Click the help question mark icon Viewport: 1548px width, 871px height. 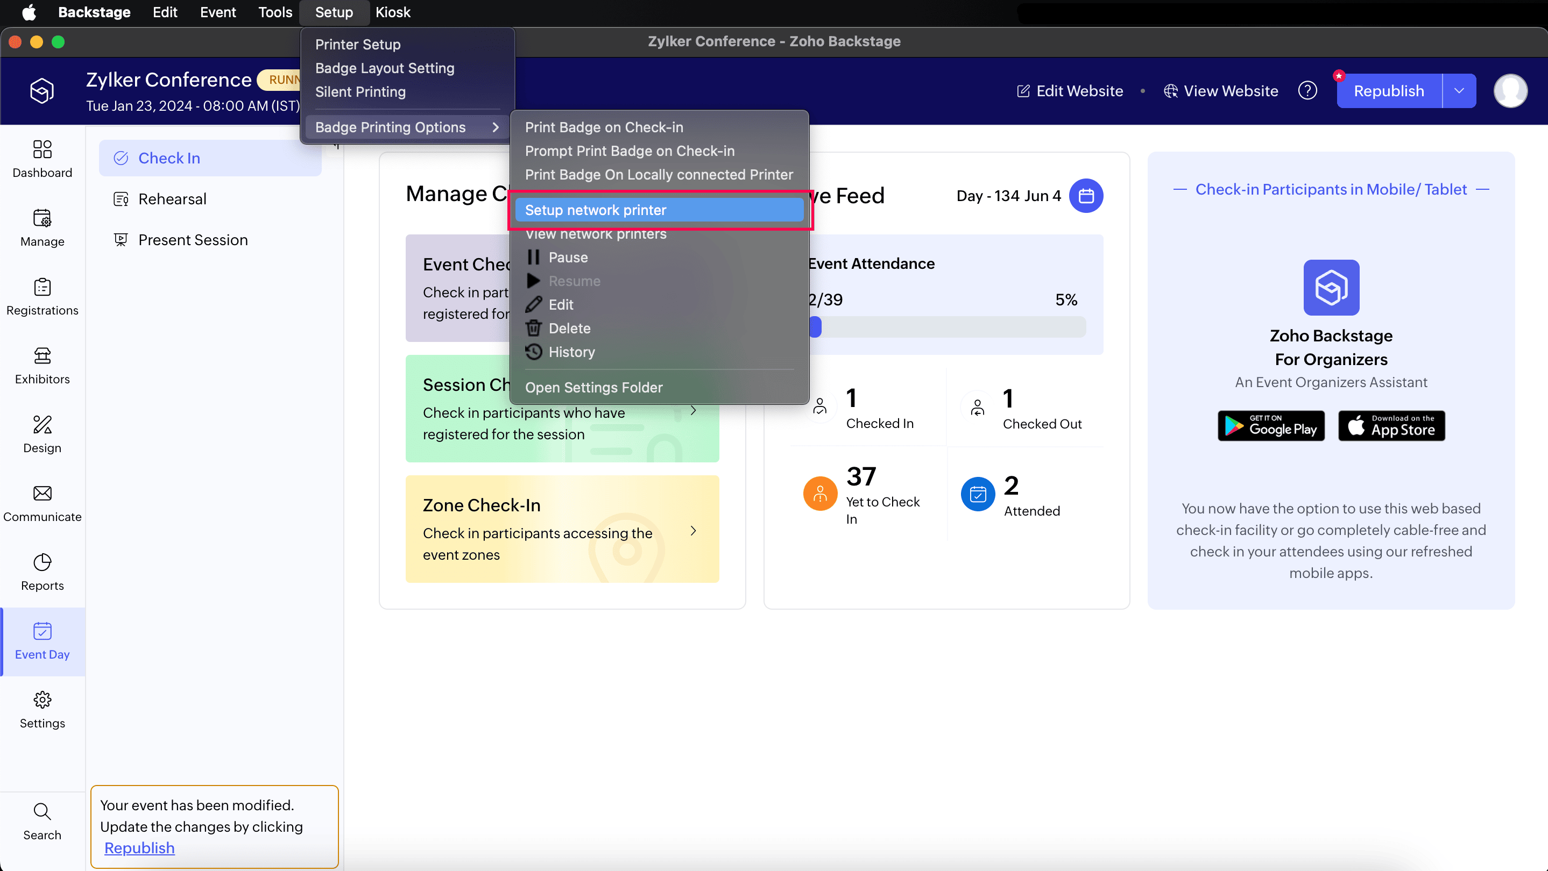point(1307,91)
